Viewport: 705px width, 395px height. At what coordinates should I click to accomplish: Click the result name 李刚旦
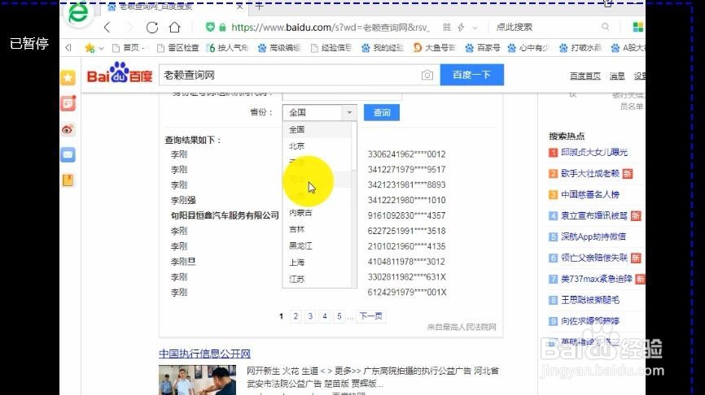pos(183,262)
